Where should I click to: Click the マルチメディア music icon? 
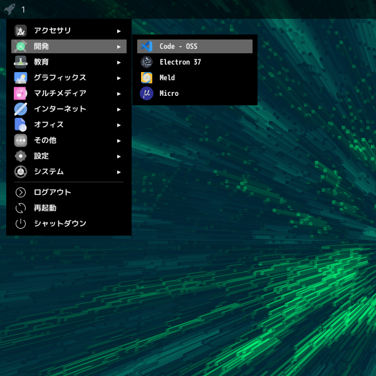(21, 93)
